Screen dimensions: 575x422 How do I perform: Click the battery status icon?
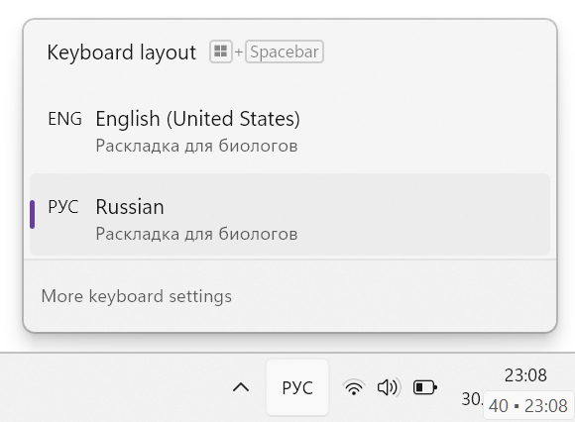coord(425,387)
